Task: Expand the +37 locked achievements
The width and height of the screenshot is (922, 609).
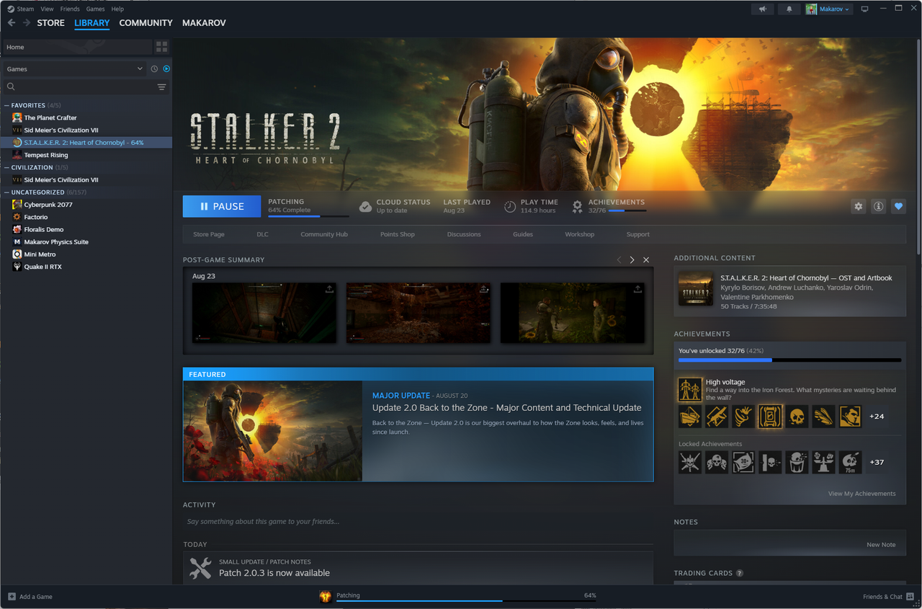Action: coord(877,462)
